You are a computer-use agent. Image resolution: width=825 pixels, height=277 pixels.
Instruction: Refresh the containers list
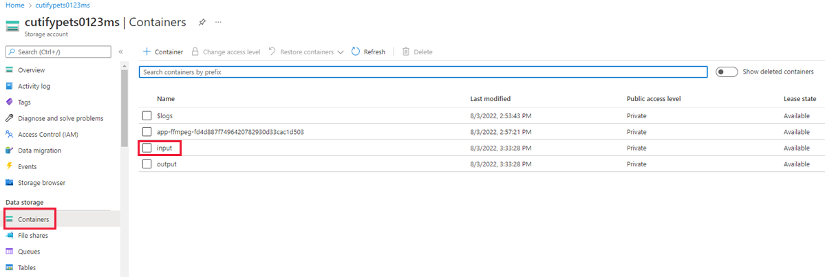pyautogui.click(x=368, y=52)
